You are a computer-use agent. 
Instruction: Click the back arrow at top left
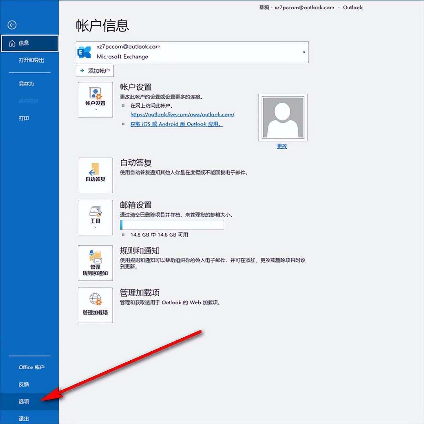[x=12, y=25]
